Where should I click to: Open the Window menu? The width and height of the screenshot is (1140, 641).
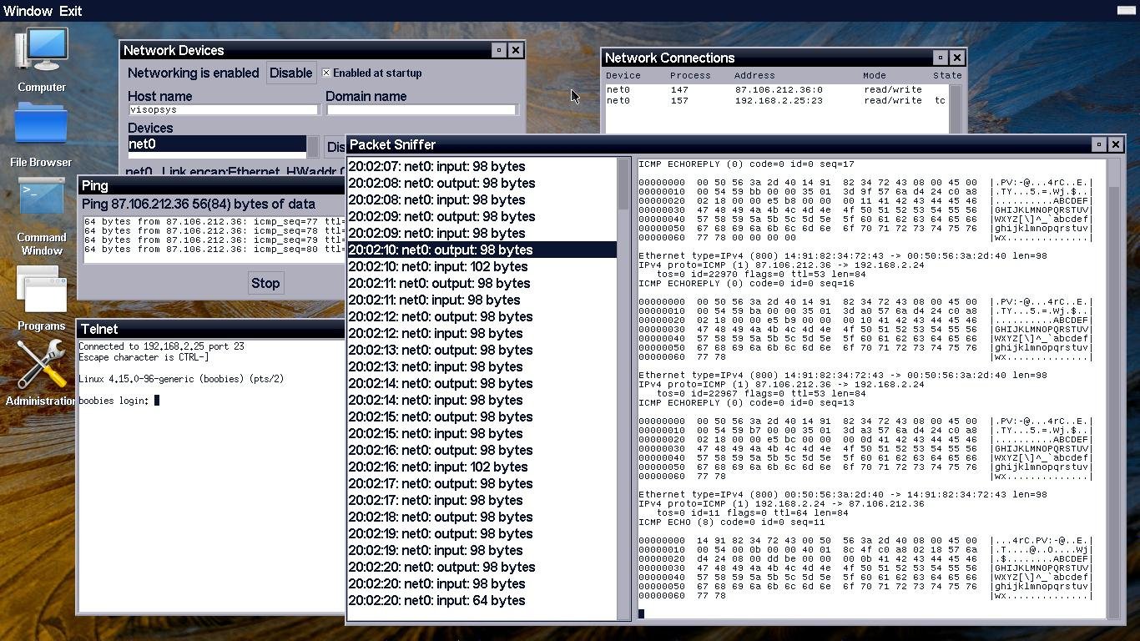click(x=28, y=11)
